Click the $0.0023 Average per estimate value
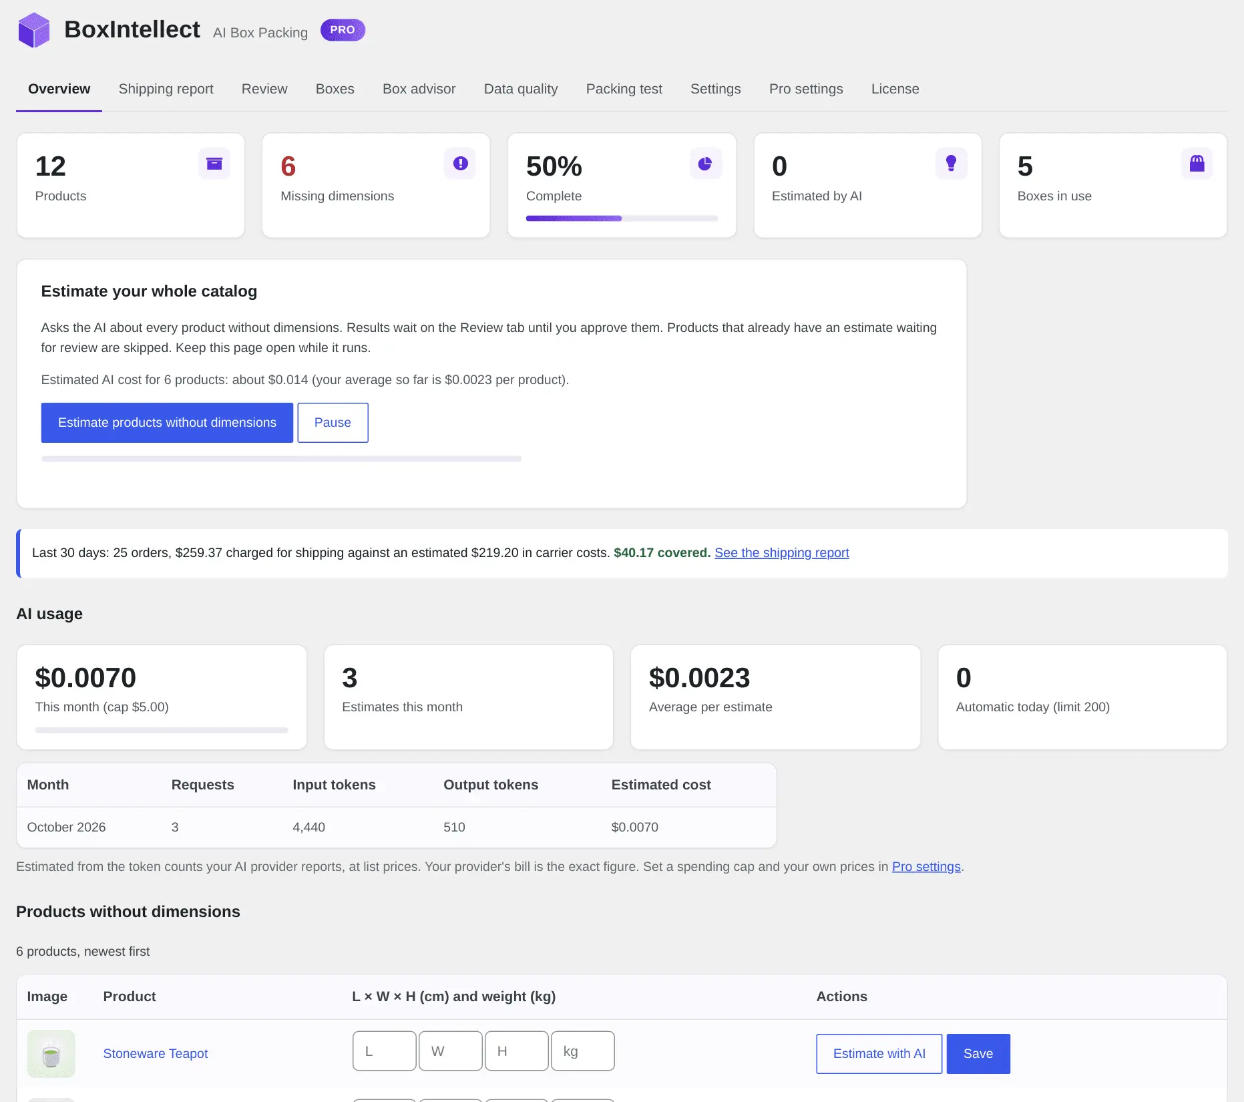1244x1102 pixels. 700,678
